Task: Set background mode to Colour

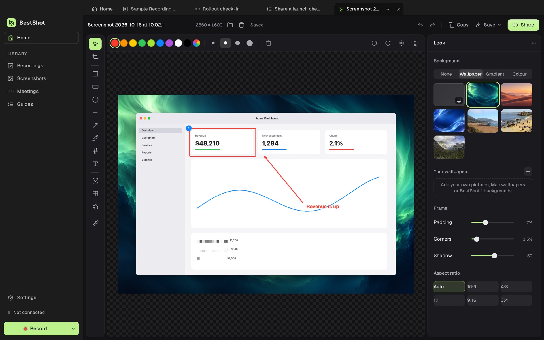Action: click(519, 74)
